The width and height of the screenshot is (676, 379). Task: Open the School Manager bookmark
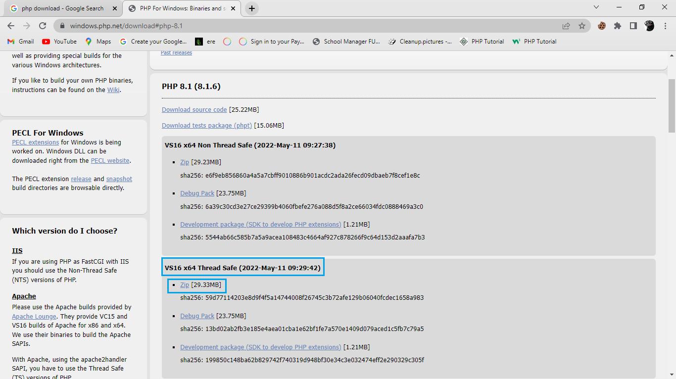click(x=346, y=42)
